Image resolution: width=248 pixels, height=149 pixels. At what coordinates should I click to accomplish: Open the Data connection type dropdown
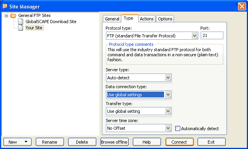168,95
